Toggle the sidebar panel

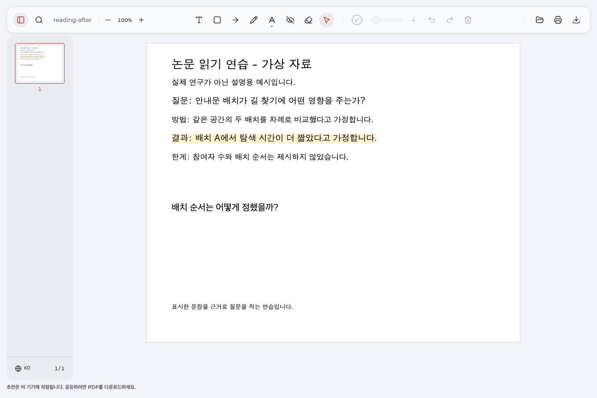21,20
